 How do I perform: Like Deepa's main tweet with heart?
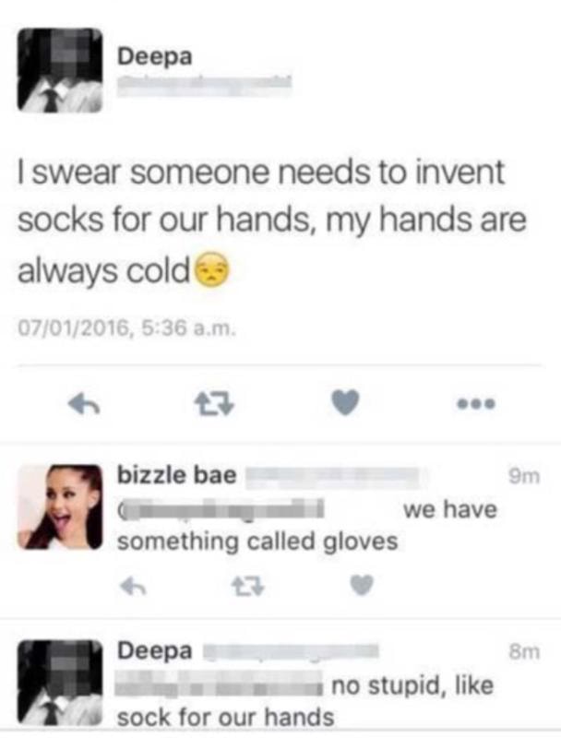pos(345,403)
